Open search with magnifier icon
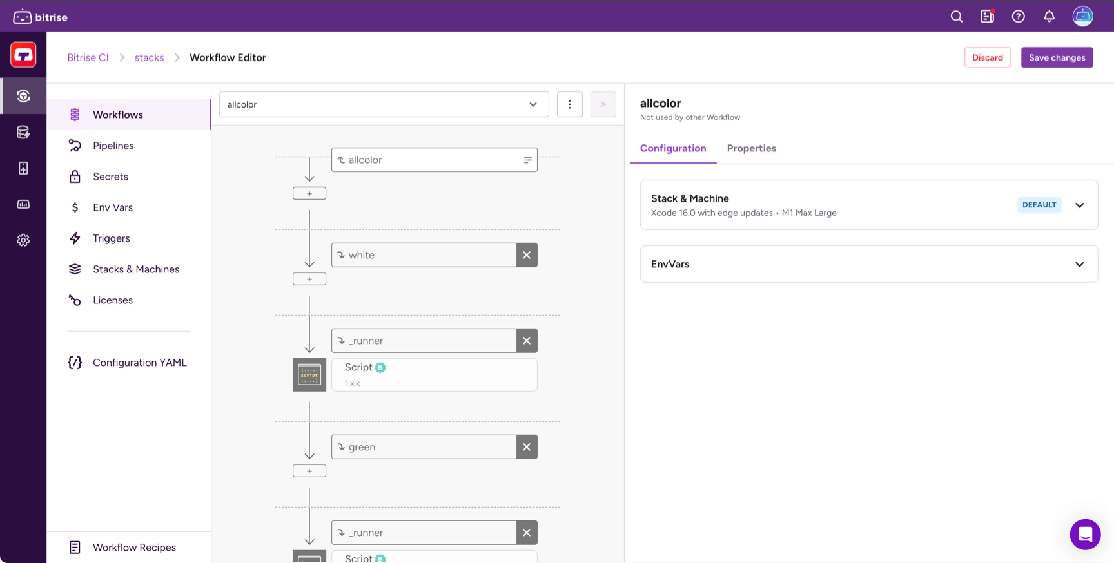Image resolution: width=1114 pixels, height=563 pixels. pyautogui.click(x=957, y=17)
